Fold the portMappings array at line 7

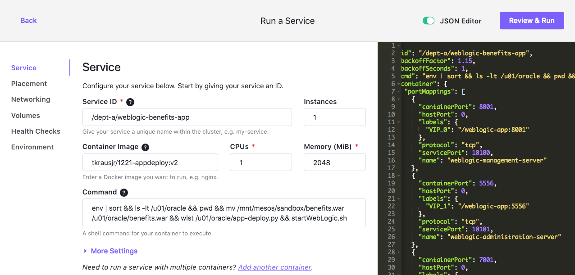(x=398, y=92)
